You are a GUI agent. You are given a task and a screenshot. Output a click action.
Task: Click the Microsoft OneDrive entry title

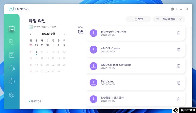[114, 32]
